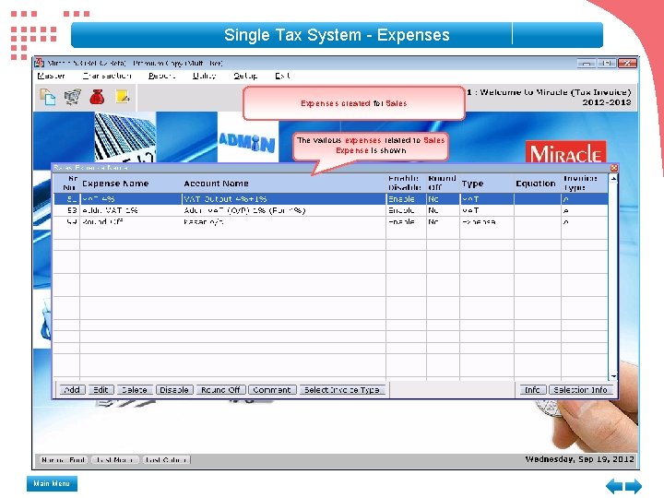This screenshot has height=498, width=664.
Task: Click the Disable button
Action: click(x=174, y=389)
